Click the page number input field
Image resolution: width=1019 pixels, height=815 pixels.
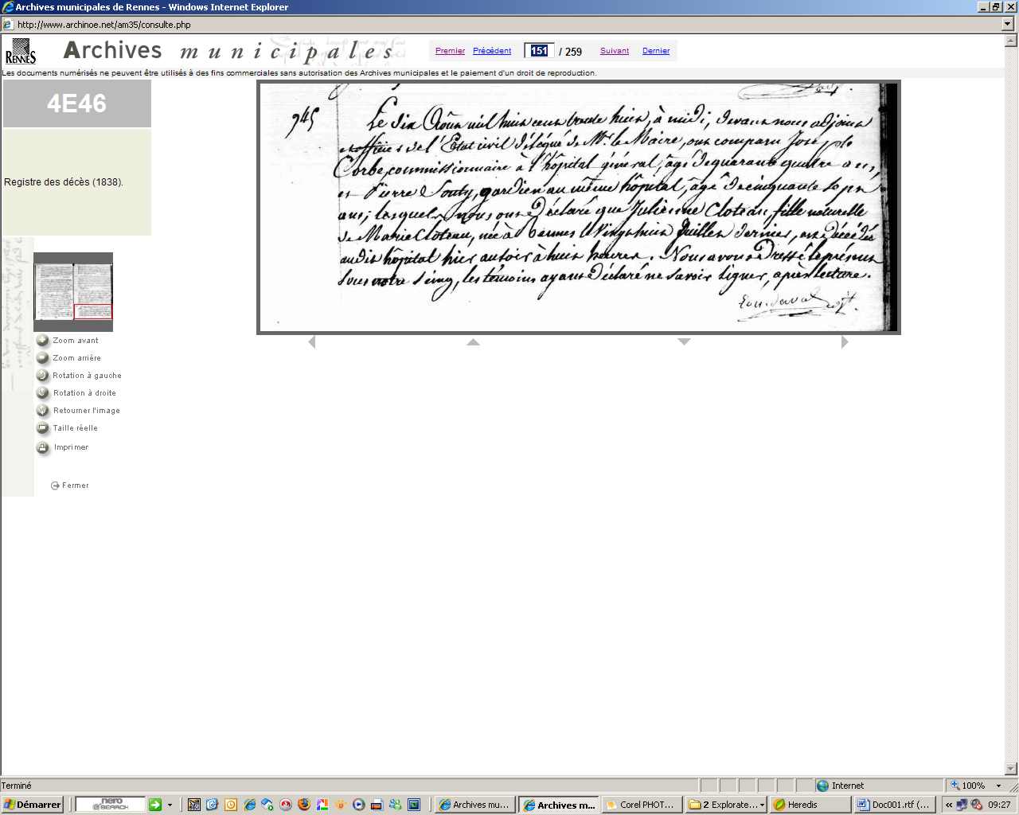pyautogui.click(x=539, y=51)
